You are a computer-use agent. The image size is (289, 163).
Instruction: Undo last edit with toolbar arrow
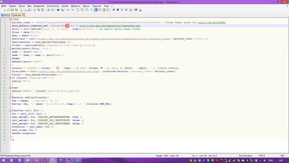[x=48, y=10]
